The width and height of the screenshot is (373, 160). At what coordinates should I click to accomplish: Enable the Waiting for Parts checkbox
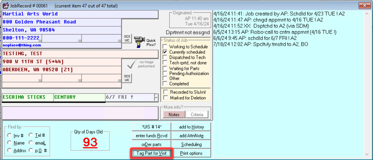click(165, 68)
